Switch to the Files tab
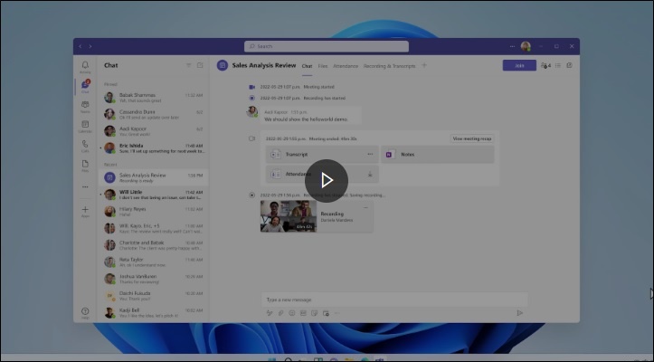This screenshot has height=362, width=654. (323, 66)
